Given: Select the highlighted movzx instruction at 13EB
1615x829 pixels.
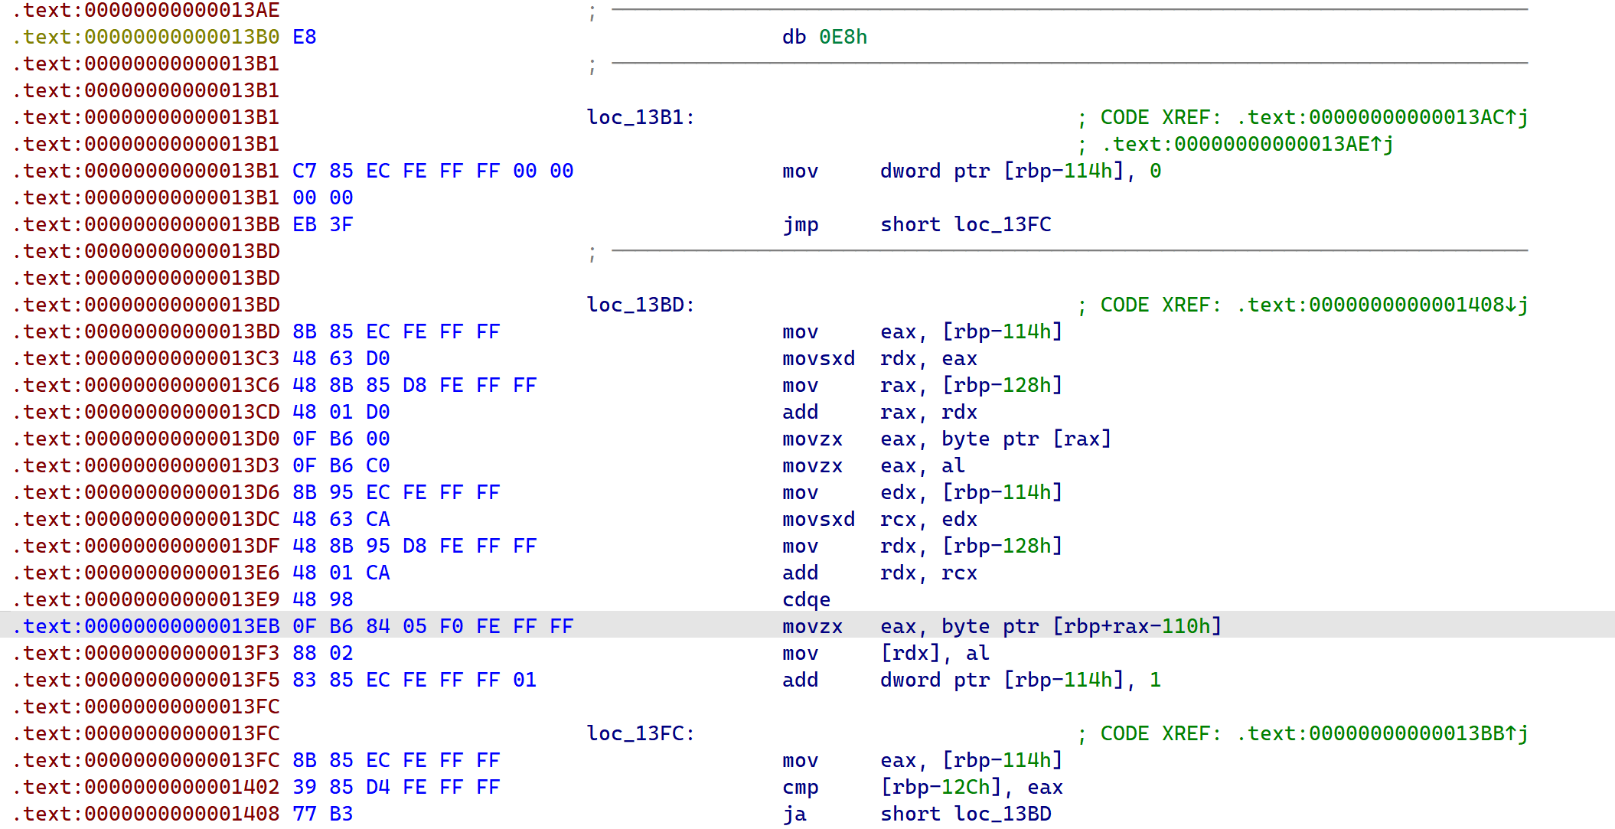Looking at the screenshot, I should (995, 626).
